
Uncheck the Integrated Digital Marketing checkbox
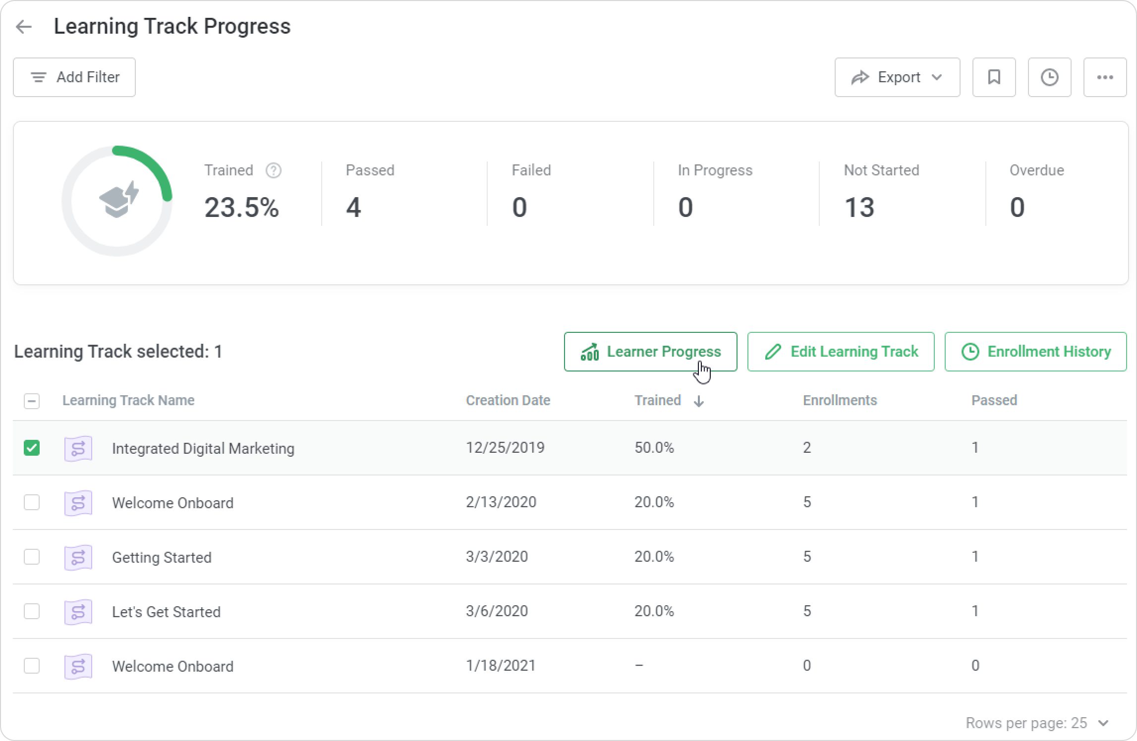(32, 448)
